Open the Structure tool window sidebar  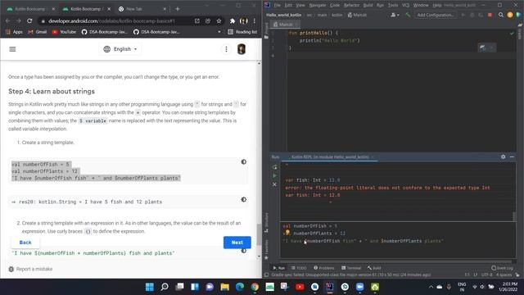(x=266, y=222)
